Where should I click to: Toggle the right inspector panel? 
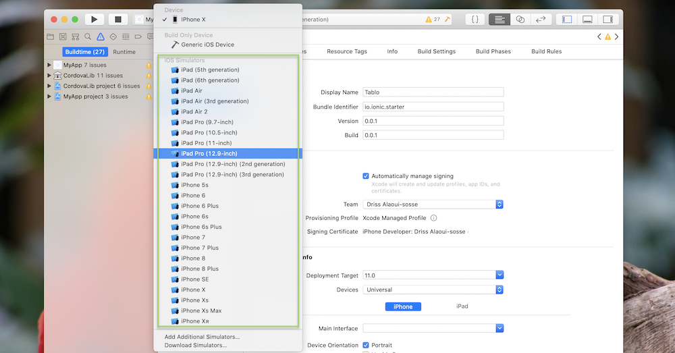[x=608, y=20]
